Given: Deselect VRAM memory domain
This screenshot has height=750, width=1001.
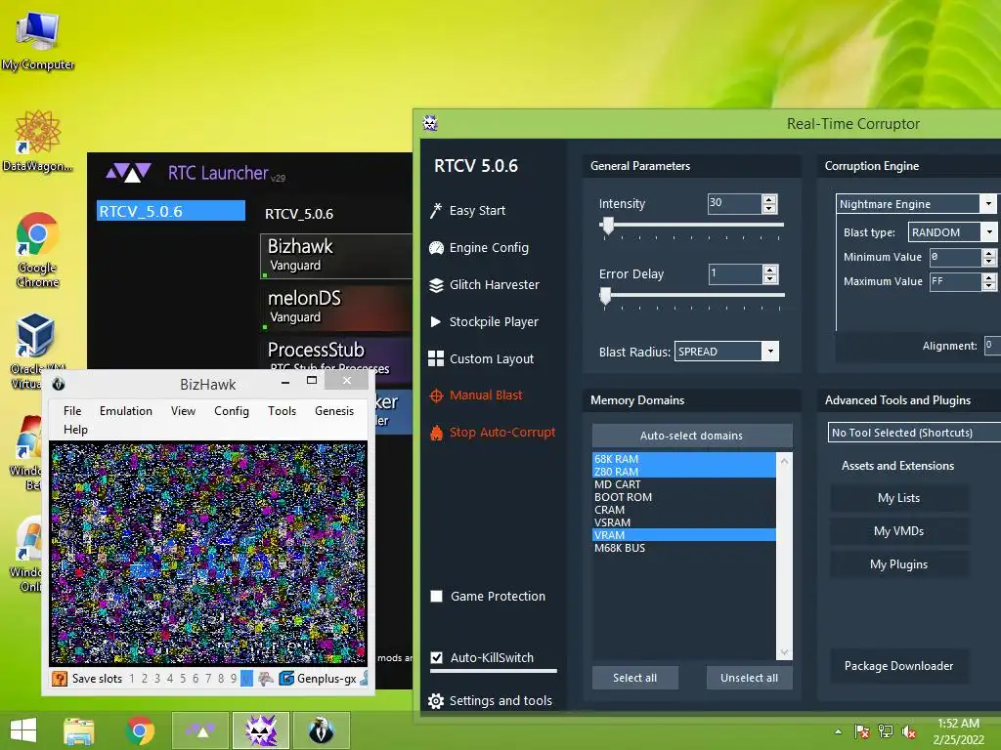Looking at the screenshot, I should coord(683,535).
